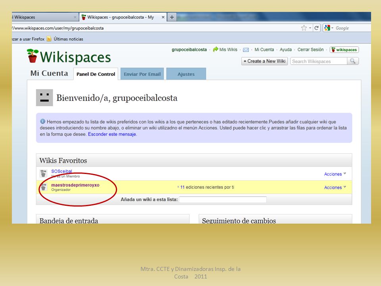Click the Añada un wiki input field

223,199
